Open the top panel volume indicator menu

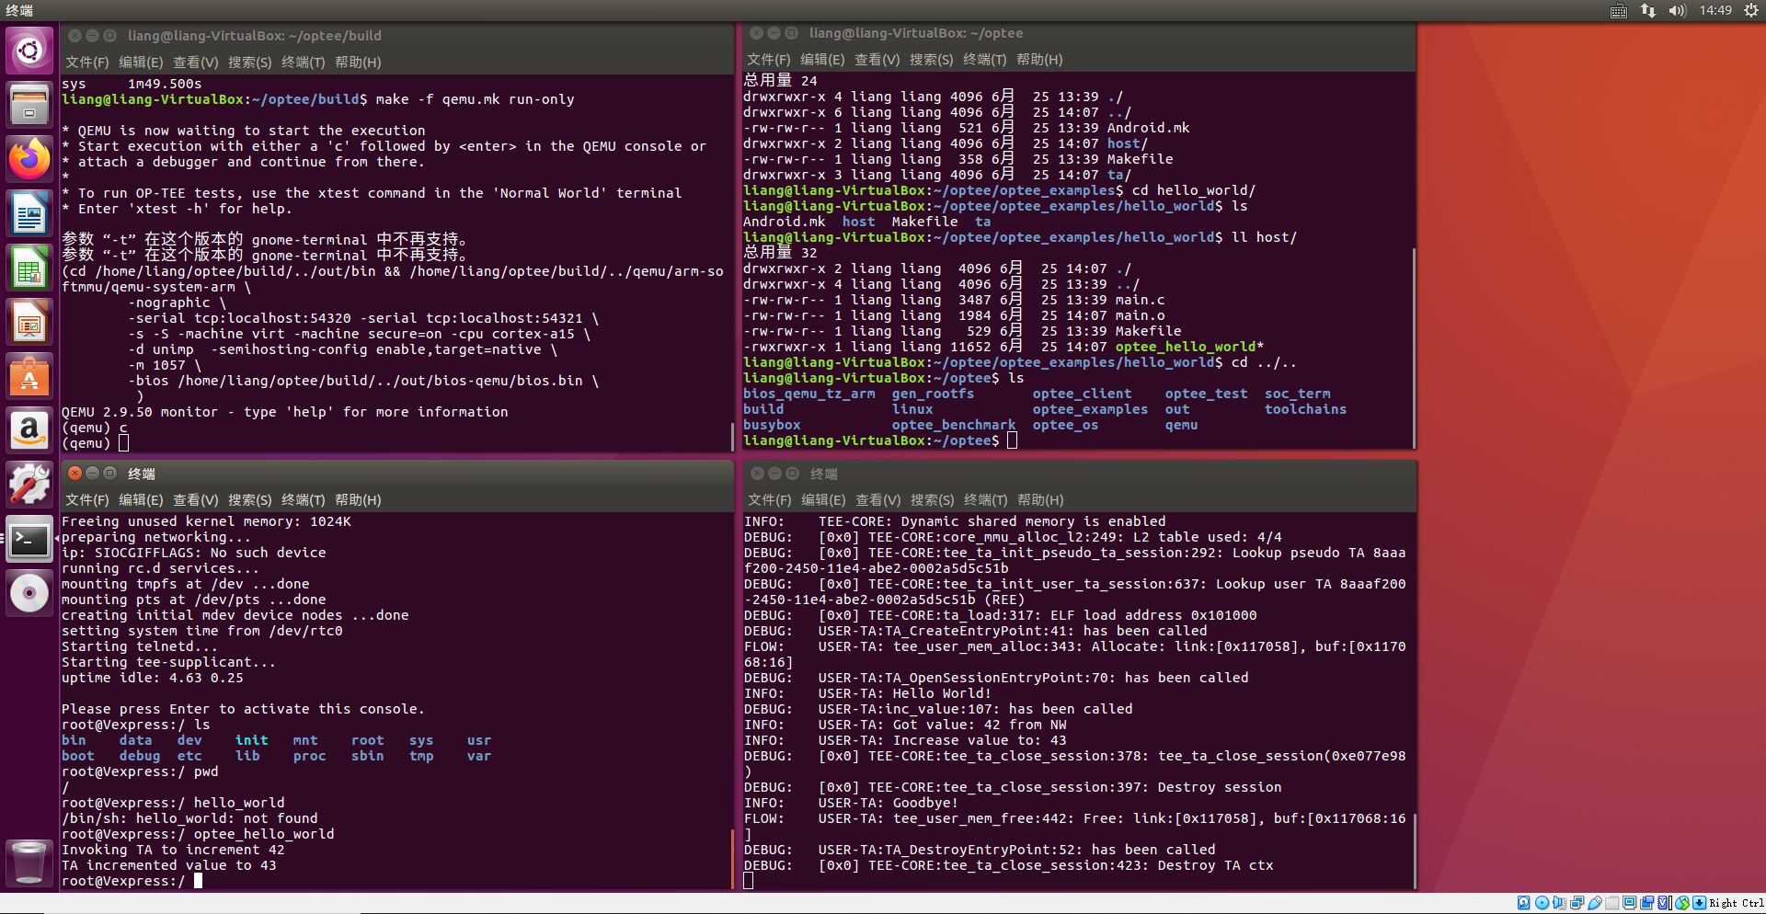[1677, 11]
